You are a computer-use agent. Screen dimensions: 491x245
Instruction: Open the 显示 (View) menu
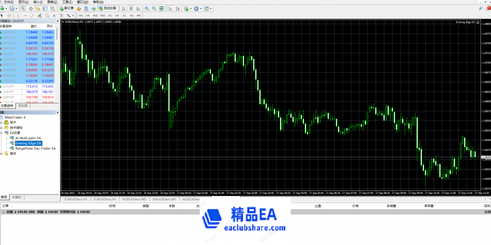tap(24, 2)
